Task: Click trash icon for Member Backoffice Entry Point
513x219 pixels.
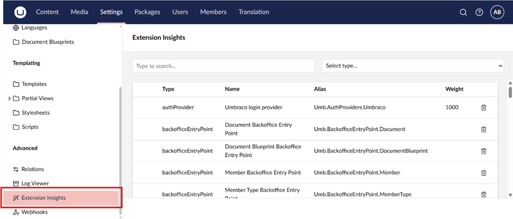Action: click(484, 173)
